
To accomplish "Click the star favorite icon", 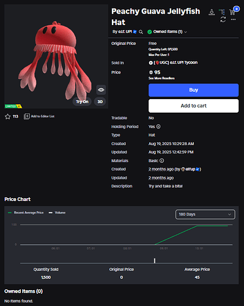I will 7,116.
